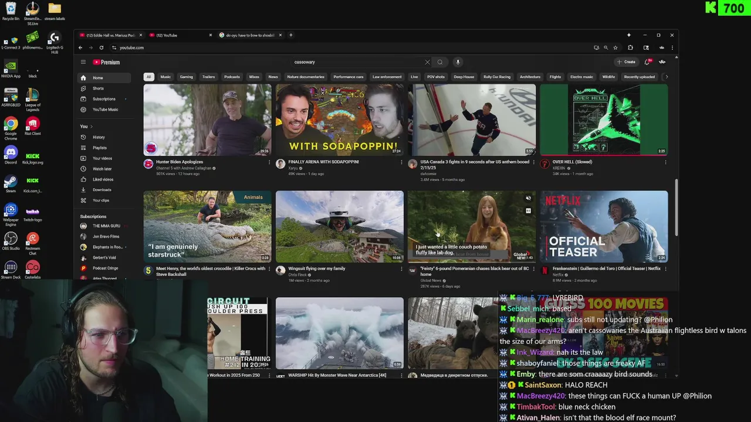Bookmark this page with the star icon
Image resolution: width=751 pixels, height=422 pixels.
615,47
